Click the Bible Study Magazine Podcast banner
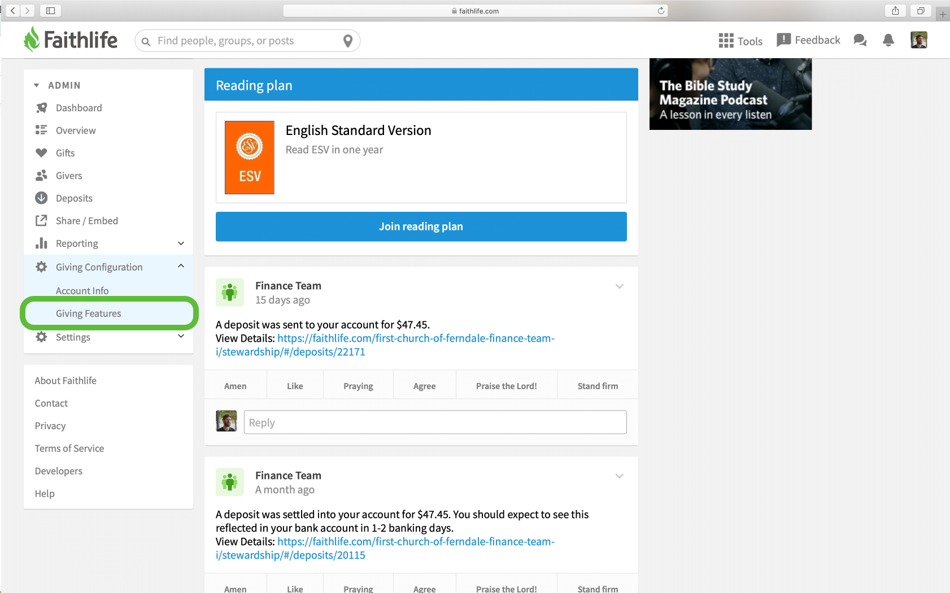The width and height of the screenshot is (950, 593). [730, 94]
